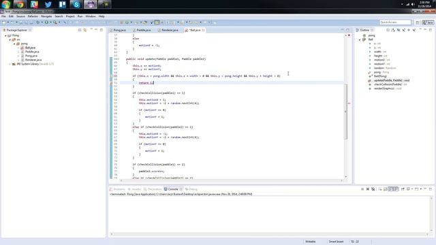Click Remove All Terminated Launches icon

click(373, 189)
